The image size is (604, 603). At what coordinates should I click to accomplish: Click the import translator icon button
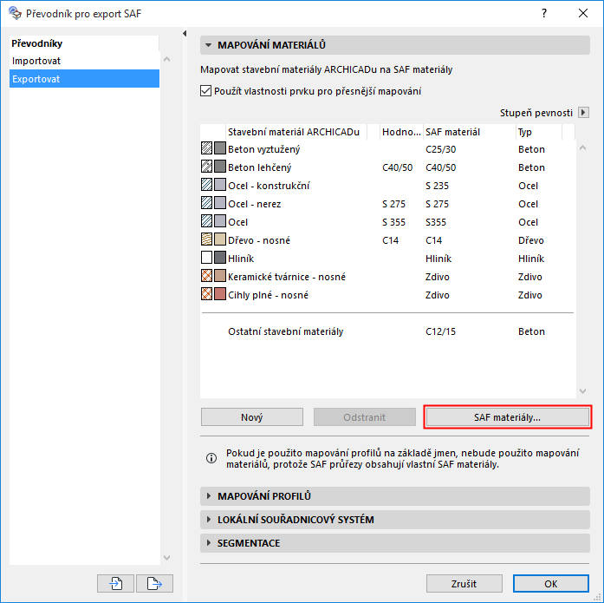tap(115, 583)
